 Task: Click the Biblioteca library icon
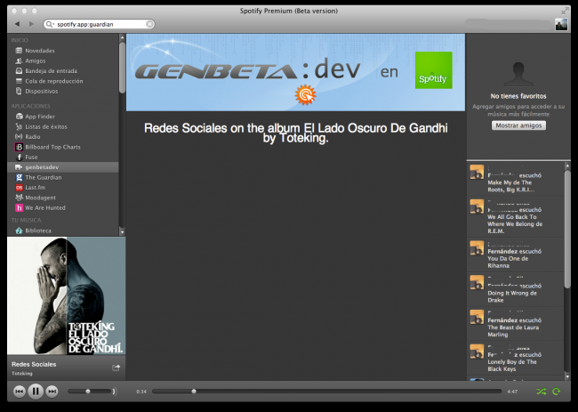pos(19,230)
